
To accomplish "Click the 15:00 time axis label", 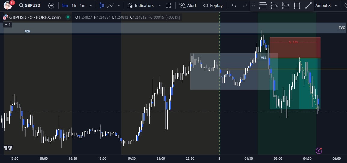I will coord(43,158).
